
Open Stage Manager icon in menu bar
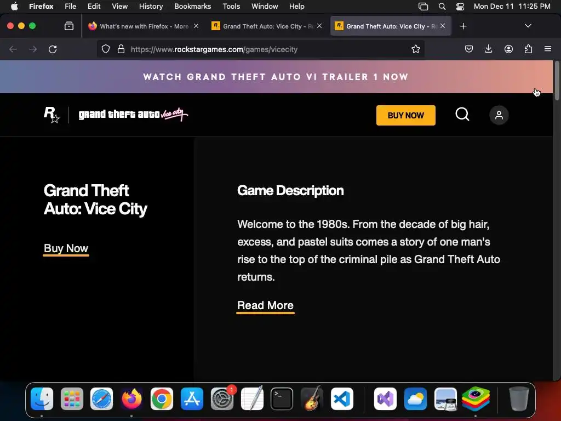[423, 6]
